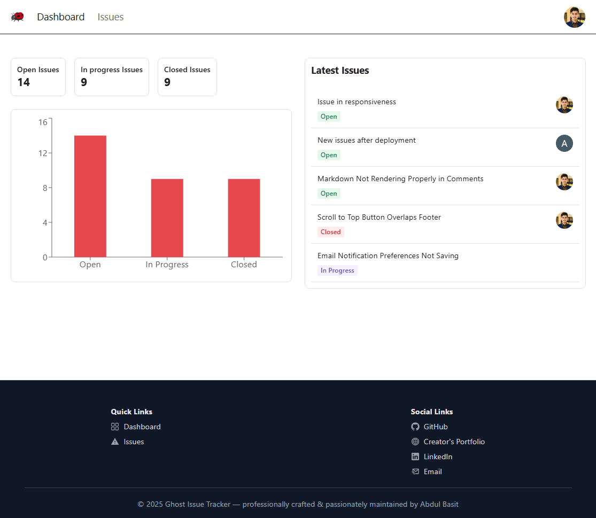Open issue 'Markdown Not Rendering Properly in Comments'

400,179
